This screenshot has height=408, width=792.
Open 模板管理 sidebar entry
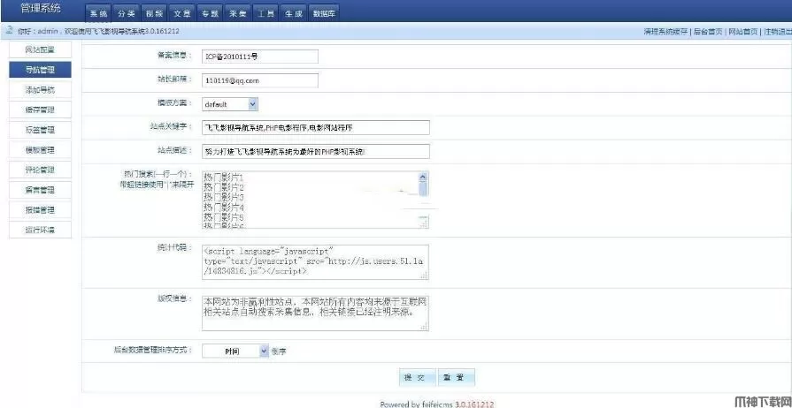[41, 150]
